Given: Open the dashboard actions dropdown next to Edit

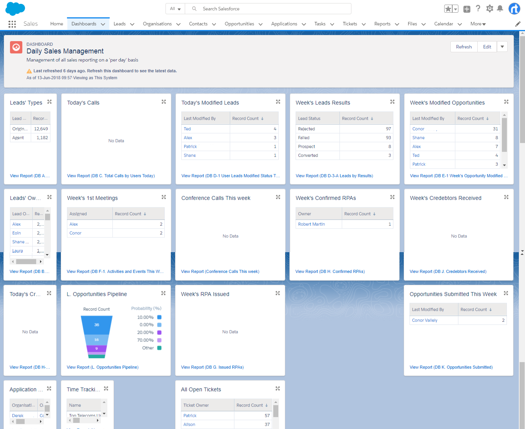Looking at the screenshot, I should pos(502,47).
